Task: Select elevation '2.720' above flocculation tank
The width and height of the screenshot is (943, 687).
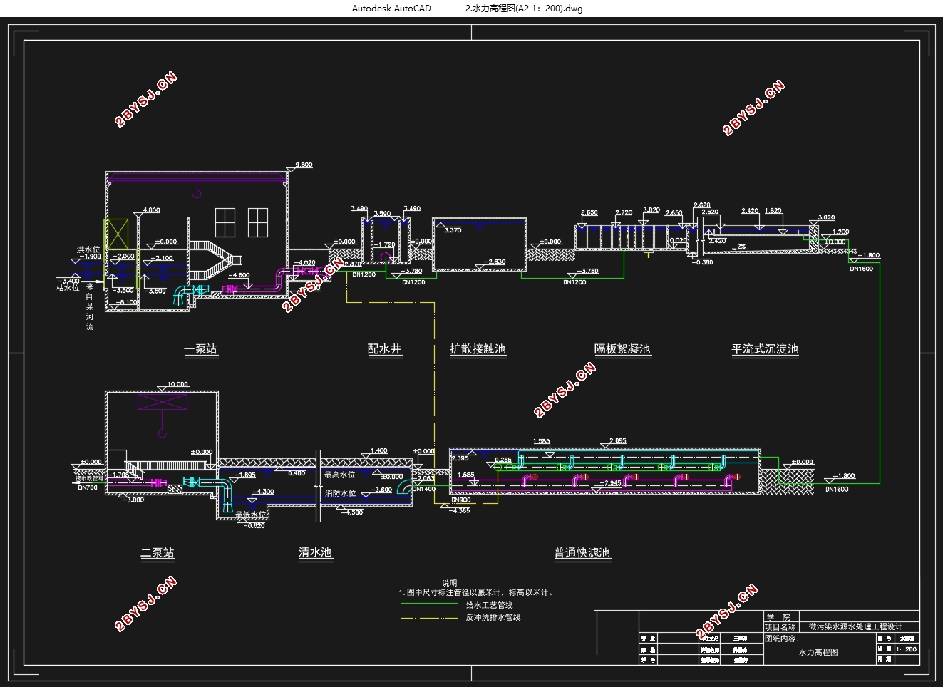Action: pyautogui.click(x=624, y=212)
